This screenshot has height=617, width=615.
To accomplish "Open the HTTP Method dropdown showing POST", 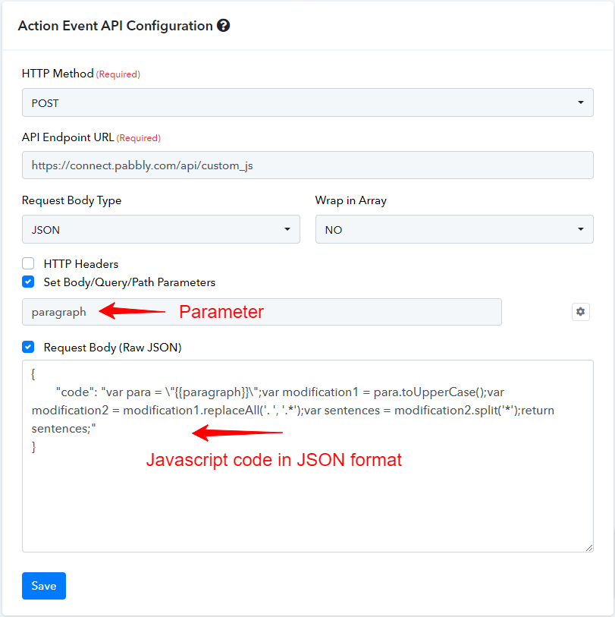I will (308, 102).
